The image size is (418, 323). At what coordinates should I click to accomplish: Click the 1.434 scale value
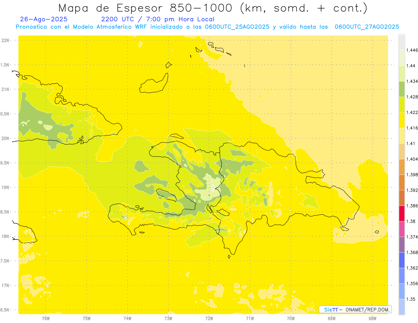coord(412,81)
